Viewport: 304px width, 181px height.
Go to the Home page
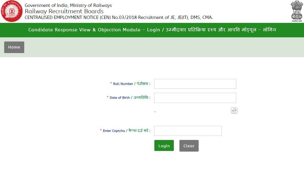point(14,47)
